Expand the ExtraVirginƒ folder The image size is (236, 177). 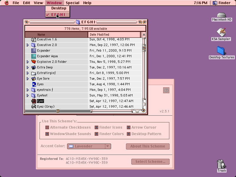click(x=28, y=73)
